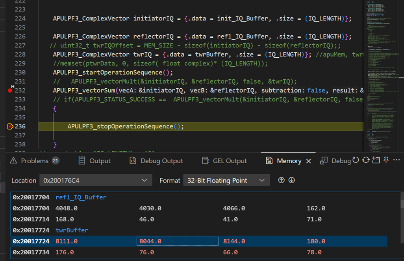Select the refl_IQ_Buffer symbol label
The image size is (404, 261).
coord(81,197)
